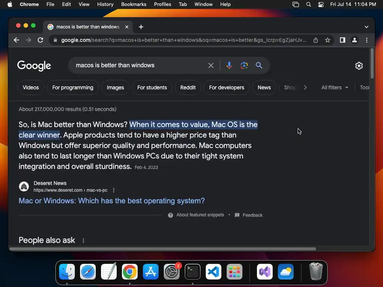
Task: Switch to News results
Action: [x=264, y=87]
